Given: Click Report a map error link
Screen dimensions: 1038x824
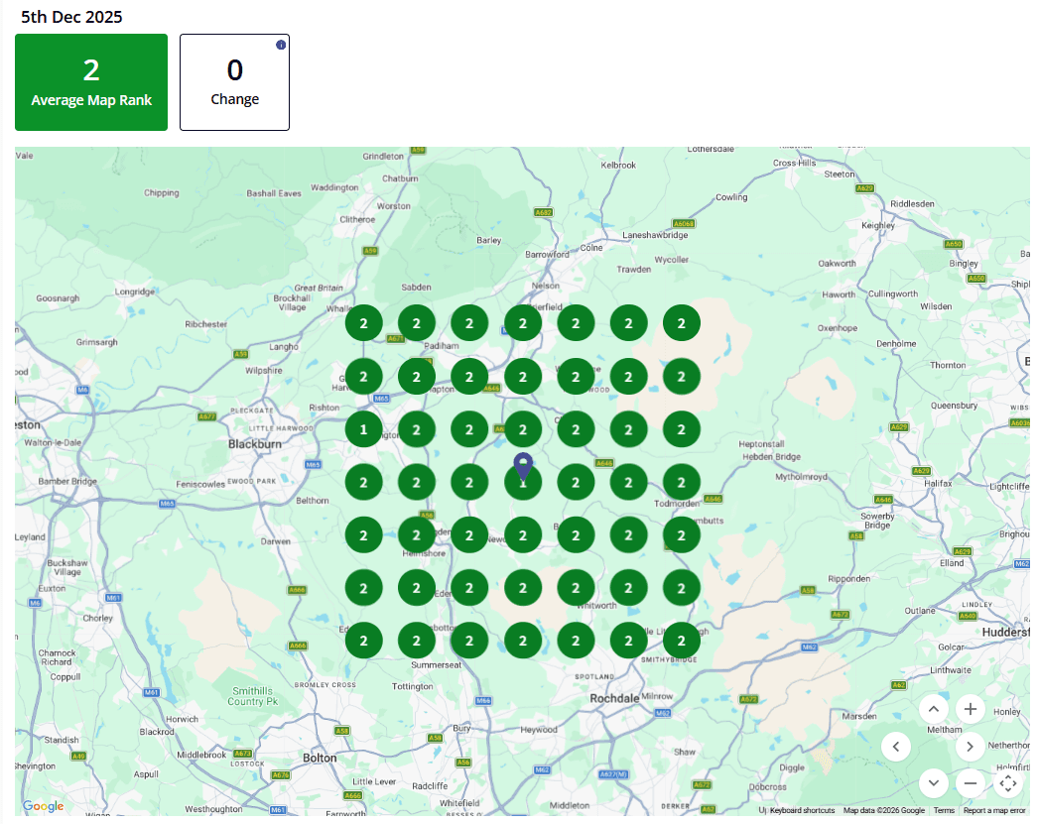Looking at the screenshot, I should [993, 811].
